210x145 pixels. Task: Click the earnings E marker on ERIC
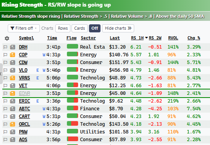(x=38, y=101)
